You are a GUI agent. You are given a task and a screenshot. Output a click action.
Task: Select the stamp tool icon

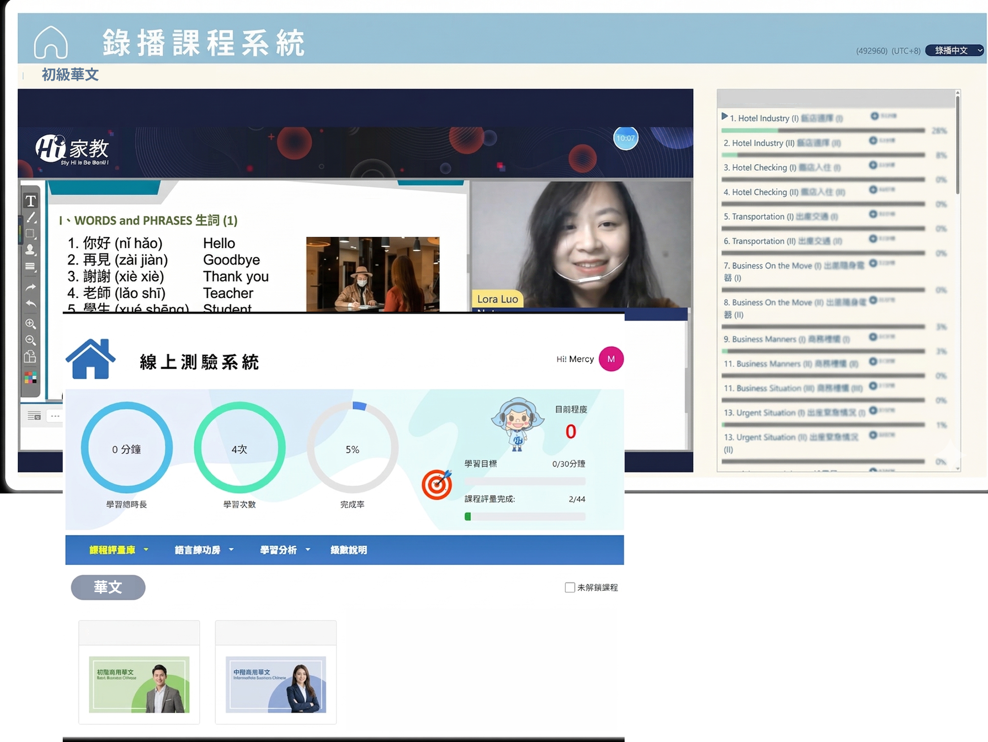pyautogui.click(x=30, y=249)
